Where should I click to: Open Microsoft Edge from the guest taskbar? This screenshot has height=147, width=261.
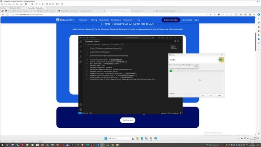(142, 138)
